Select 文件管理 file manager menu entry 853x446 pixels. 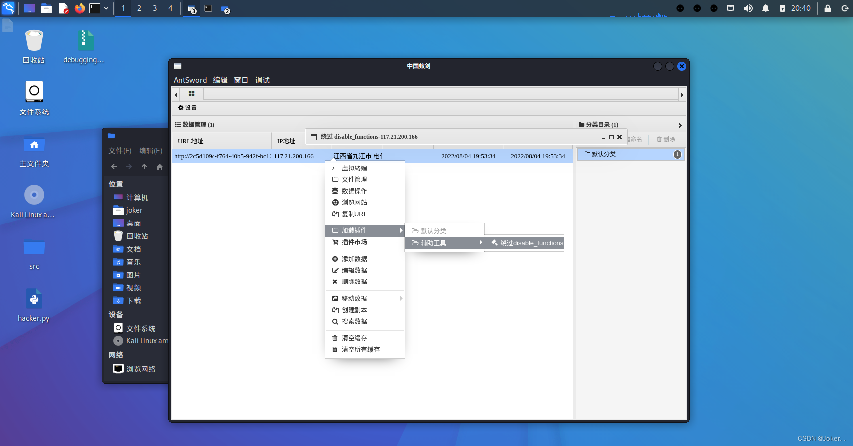coord(354,180)
